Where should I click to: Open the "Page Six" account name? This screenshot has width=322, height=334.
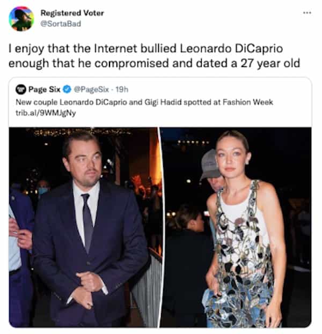click(45, 89)
